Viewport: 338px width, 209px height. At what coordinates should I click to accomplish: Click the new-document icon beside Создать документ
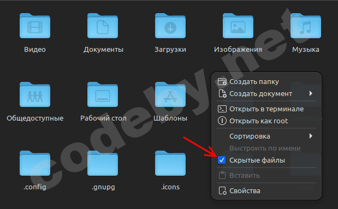(222, 94)
